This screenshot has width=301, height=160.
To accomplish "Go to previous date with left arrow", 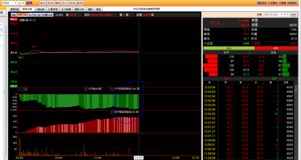I will click(285, 14).
